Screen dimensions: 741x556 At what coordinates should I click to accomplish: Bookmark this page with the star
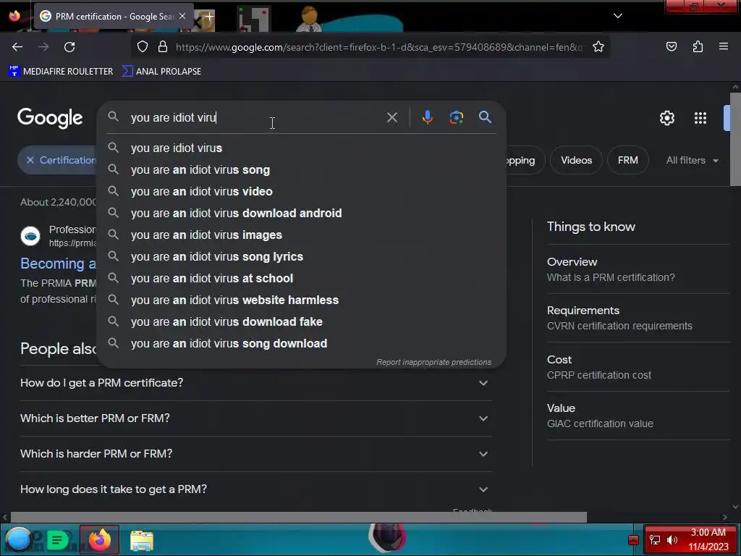click(x=598, y=47)
